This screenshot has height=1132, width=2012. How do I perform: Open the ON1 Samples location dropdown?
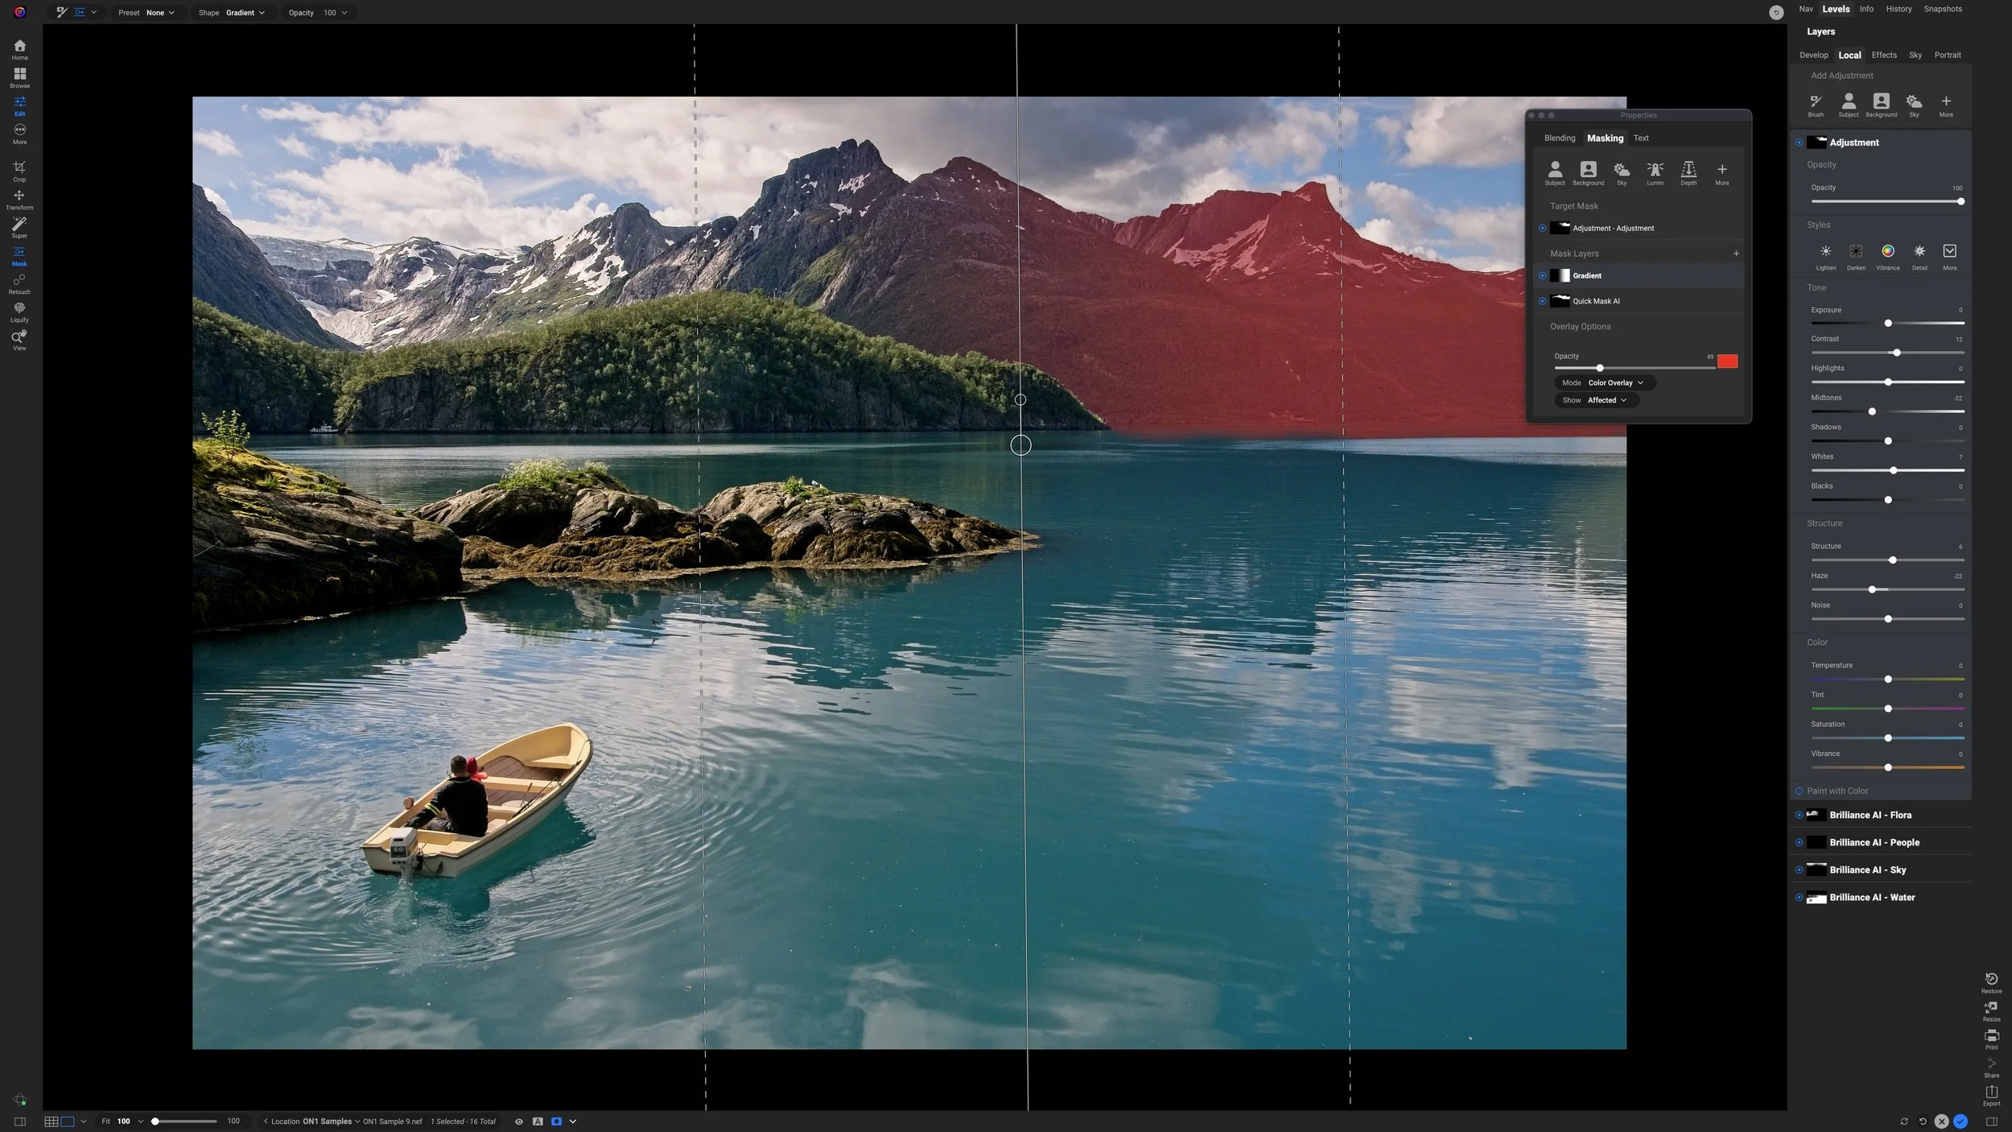click(x=332, y=1122)
